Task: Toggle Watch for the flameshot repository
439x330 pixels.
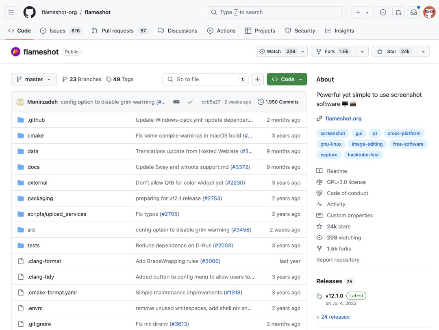Action: point(277,52)
